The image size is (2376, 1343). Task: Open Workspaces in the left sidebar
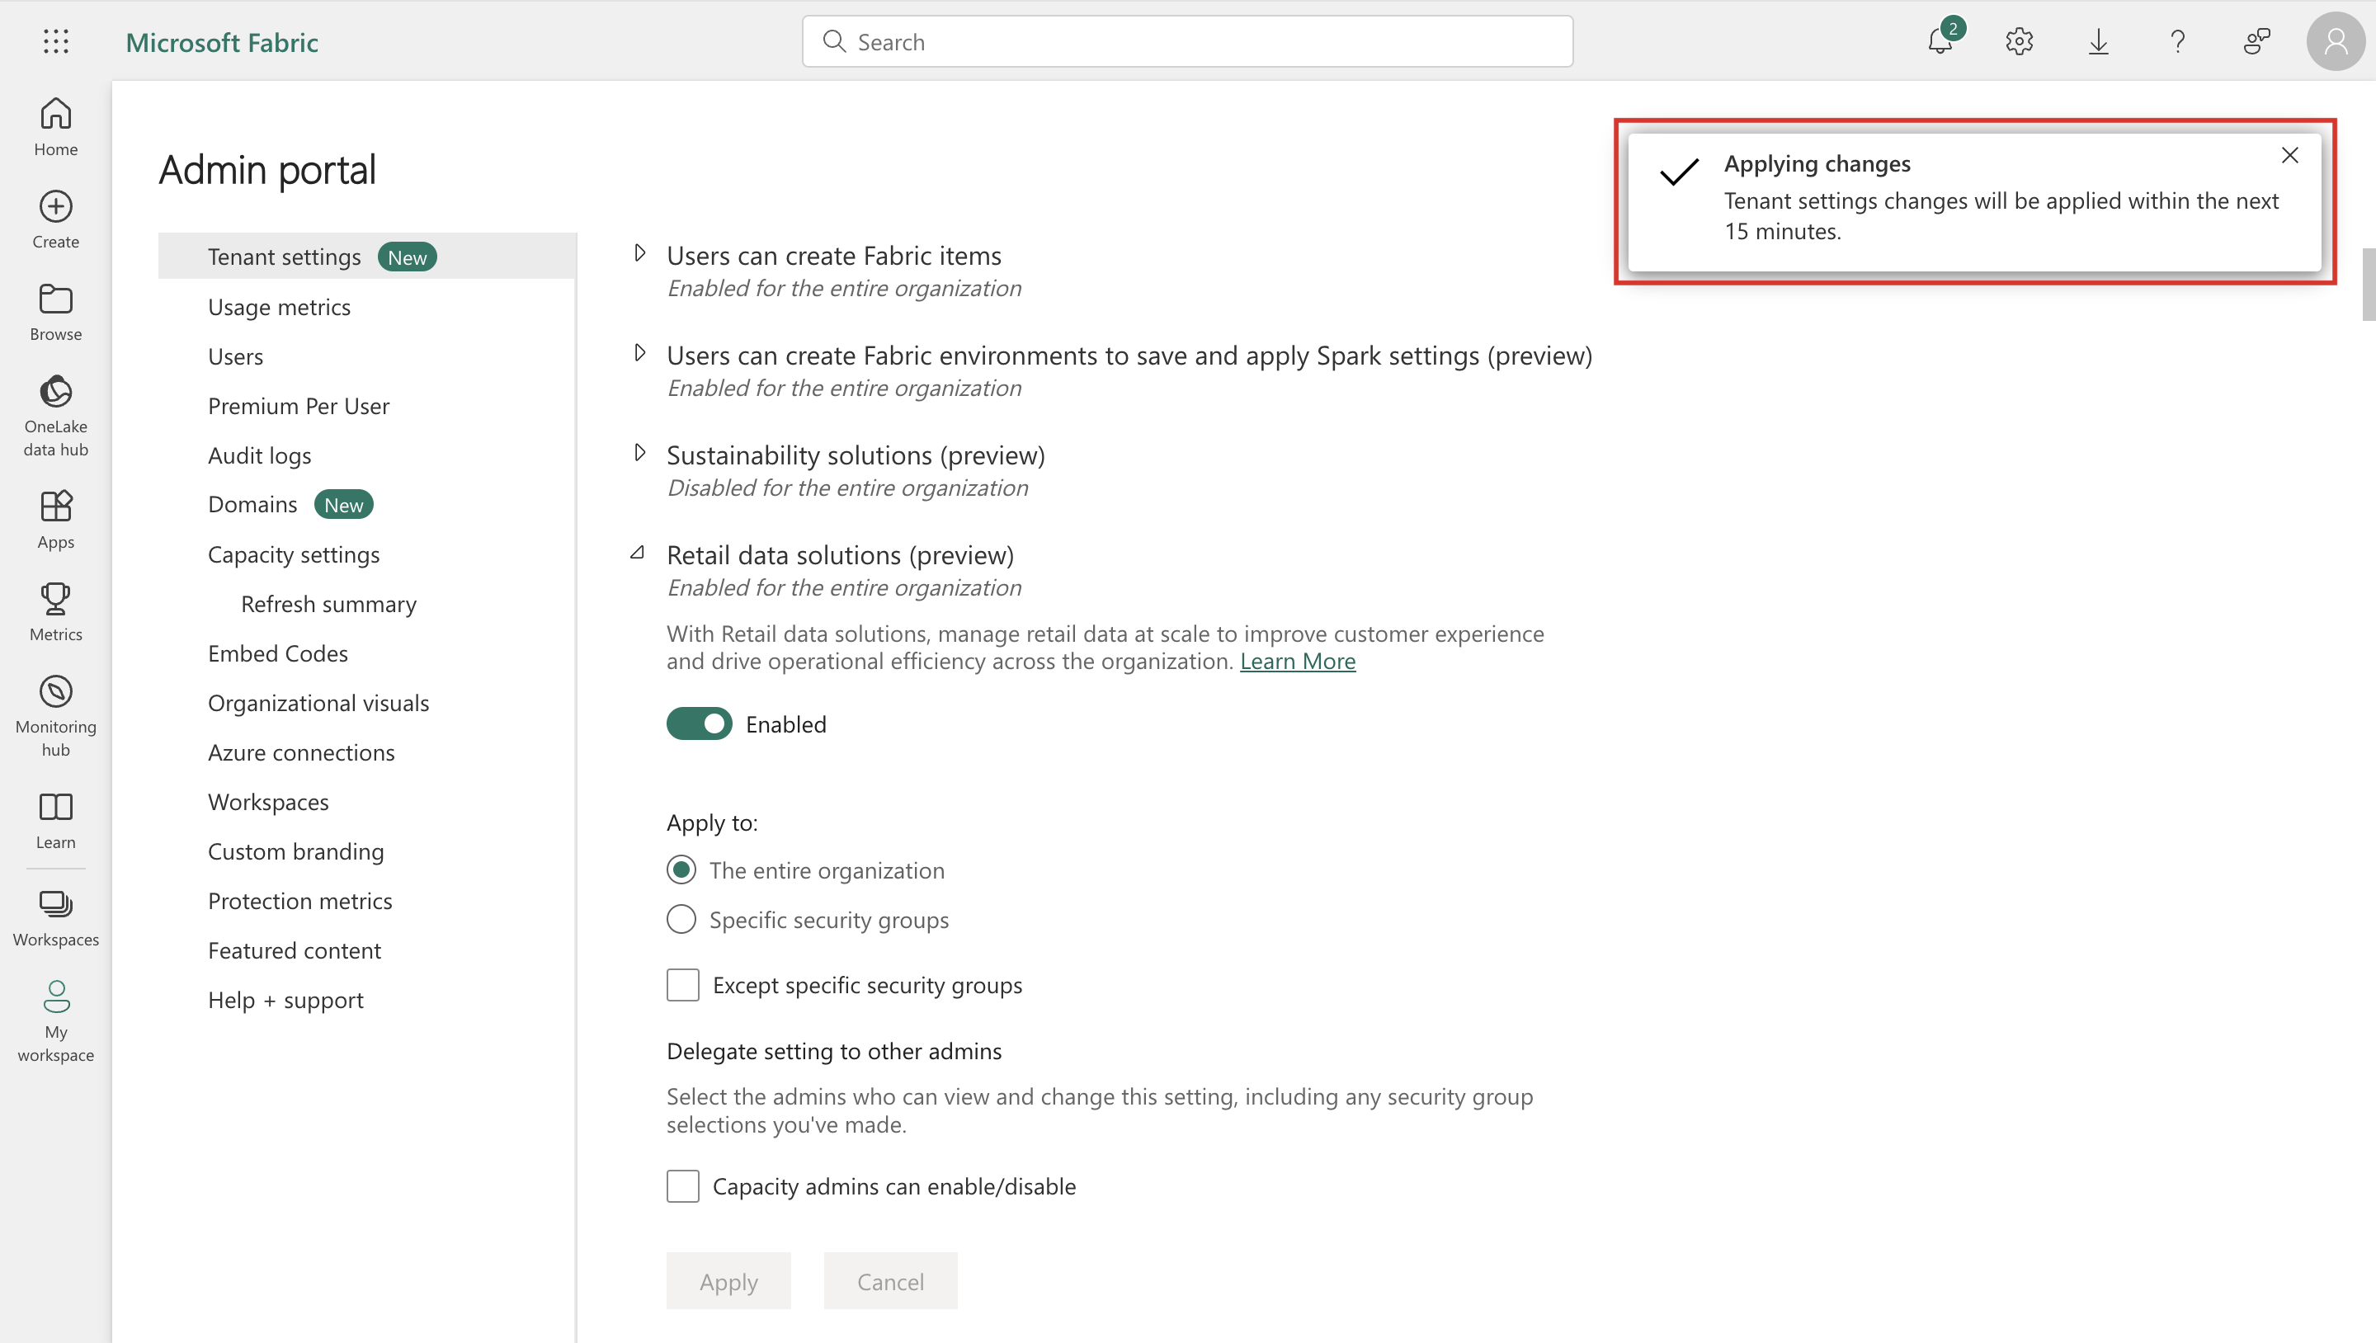(x=55, y=918)
